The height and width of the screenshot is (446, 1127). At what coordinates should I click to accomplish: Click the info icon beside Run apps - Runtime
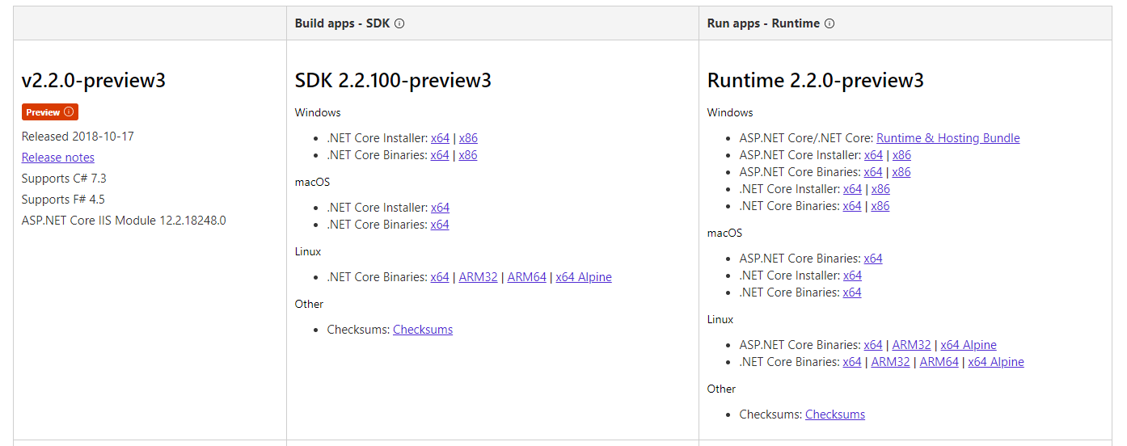click(x=829, y=23)
